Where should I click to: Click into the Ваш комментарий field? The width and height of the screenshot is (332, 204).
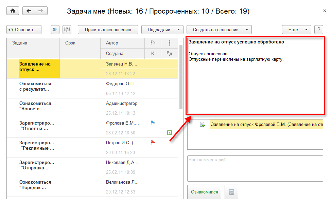(x=255, y=169)
